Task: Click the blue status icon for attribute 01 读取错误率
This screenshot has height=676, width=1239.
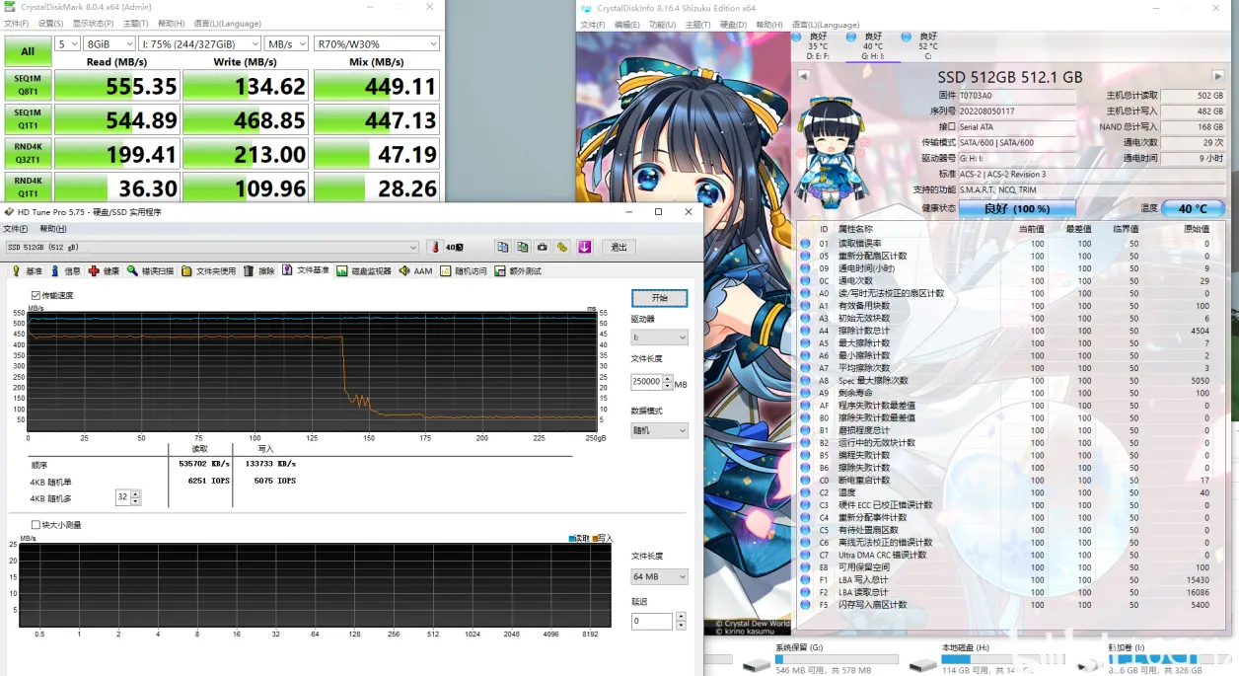Action: [x=805, y=243]
